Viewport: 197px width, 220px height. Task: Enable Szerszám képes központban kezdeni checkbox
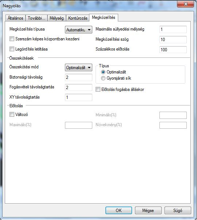pyautogui.click(x=12, y=39)
